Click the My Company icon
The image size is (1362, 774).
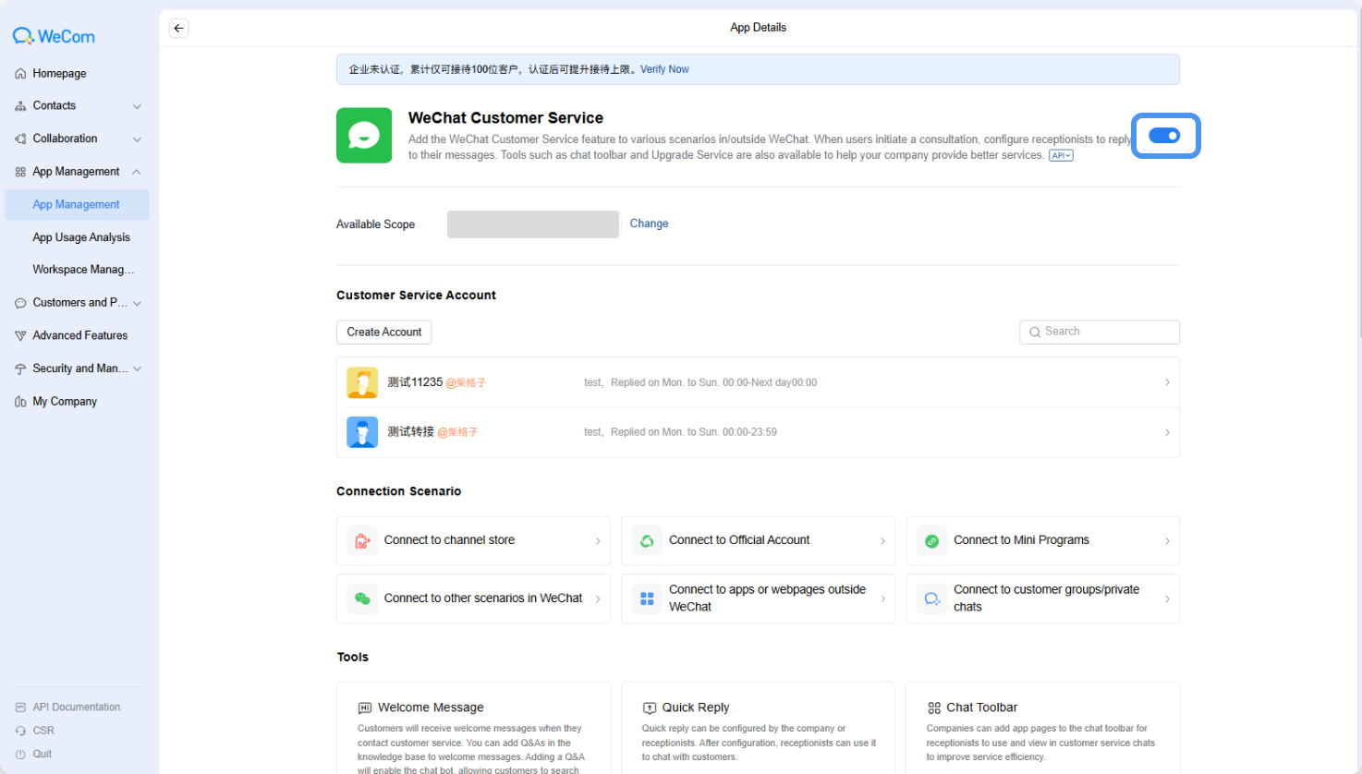20,402
